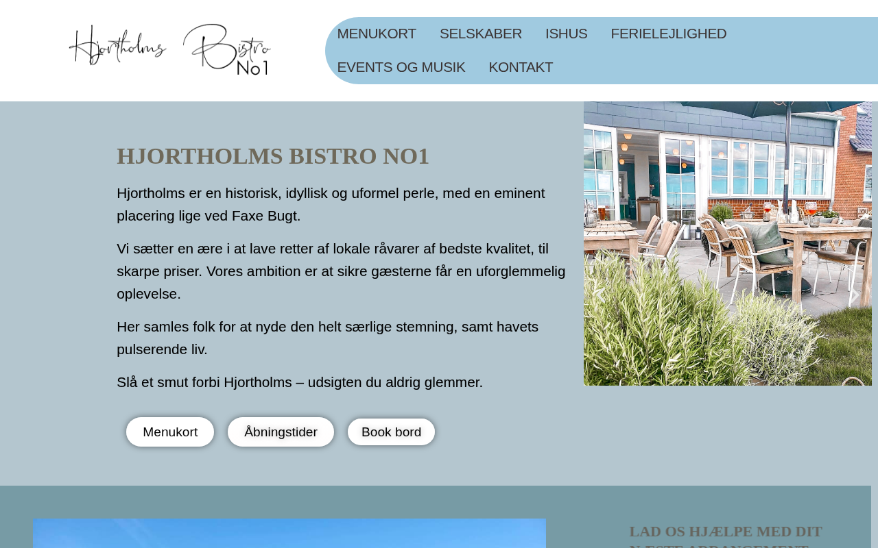Click the paragraph mentioning Faxe Bugt
This screenshot has height=548, width=878.
(x=331, y=204)
